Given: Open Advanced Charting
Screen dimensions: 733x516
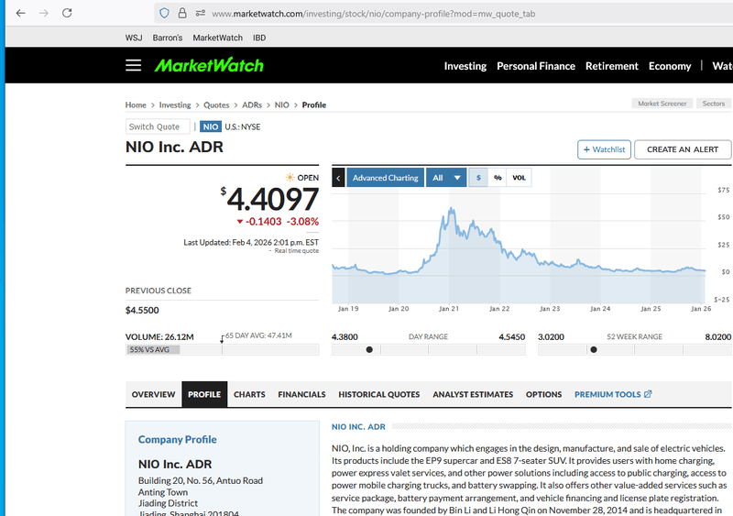Looking at the screenshot, I should point(385,178).
